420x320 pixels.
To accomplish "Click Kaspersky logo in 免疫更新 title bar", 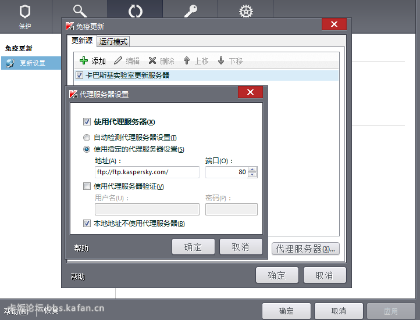I will click(70, 26).
